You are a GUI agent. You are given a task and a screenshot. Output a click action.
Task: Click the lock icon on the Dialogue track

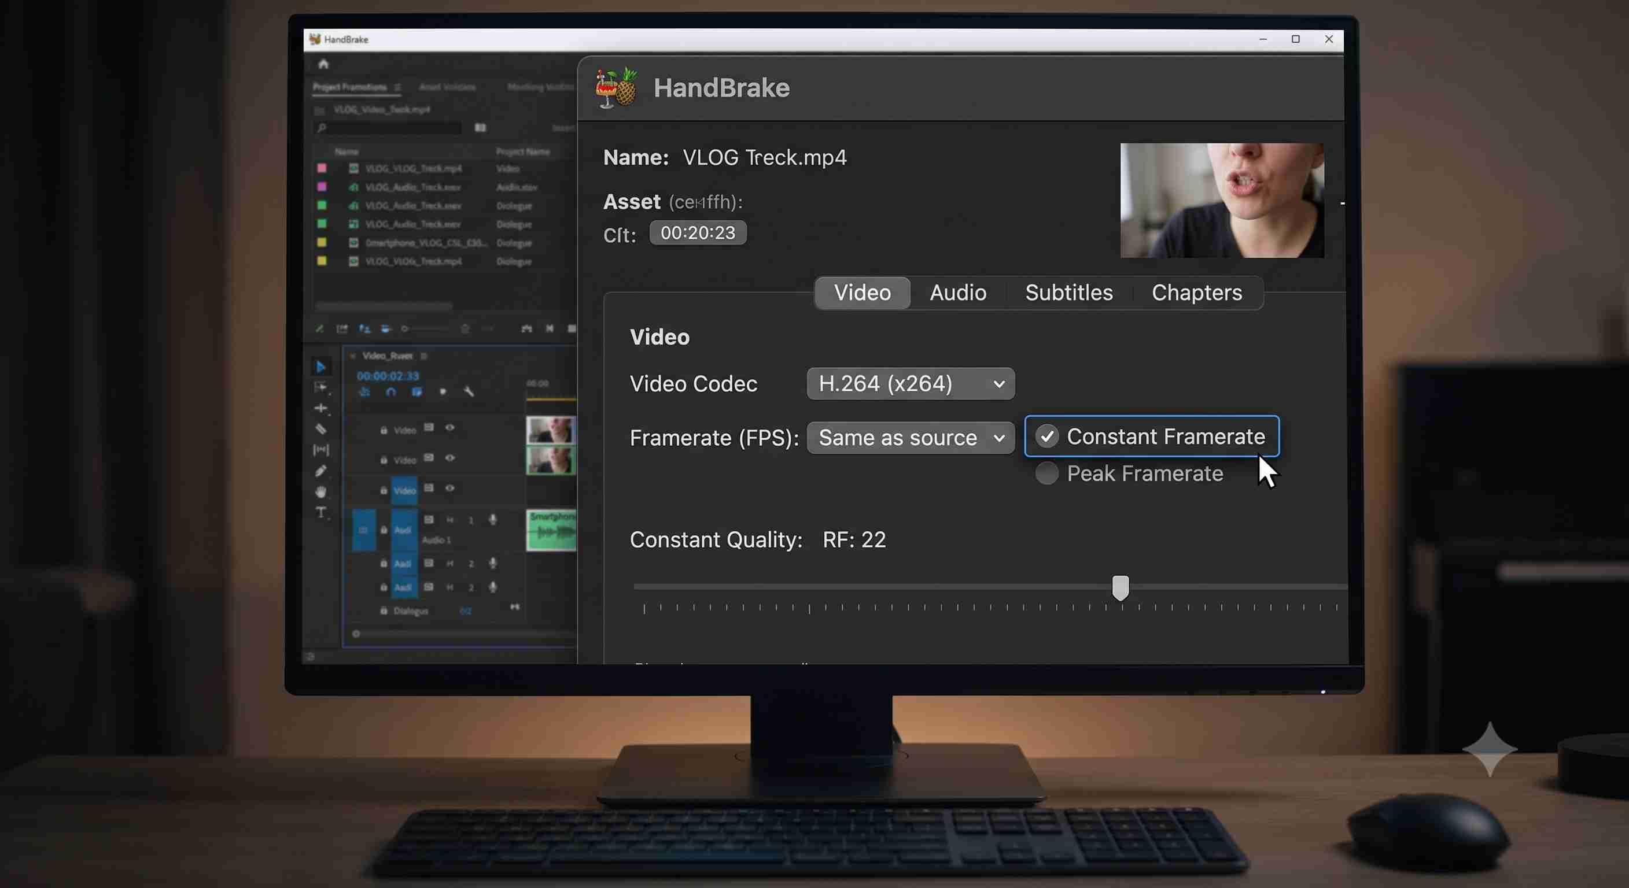click(x=384, y=610)
